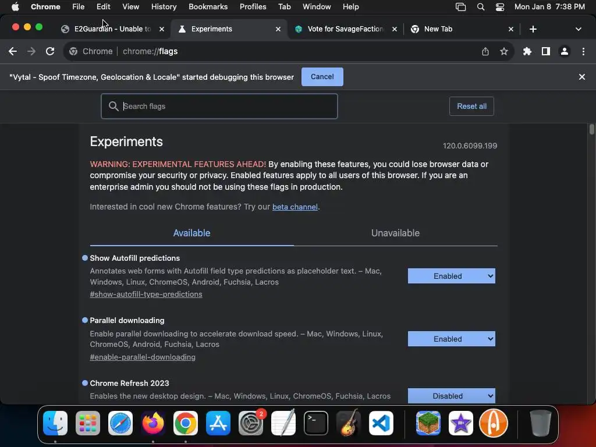Screen dimensions: 596x447
Task: Select the Available flags tab
Action: [191, 233]
